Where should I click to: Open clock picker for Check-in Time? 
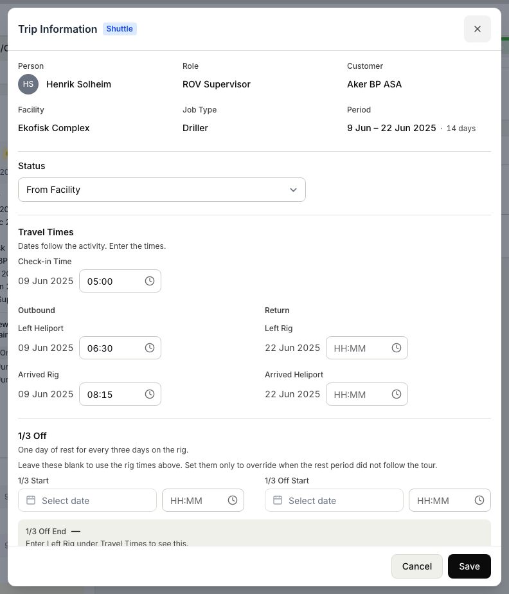[150, 281]
